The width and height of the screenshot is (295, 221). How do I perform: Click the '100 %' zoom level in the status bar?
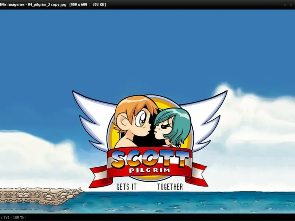point(18,217)
